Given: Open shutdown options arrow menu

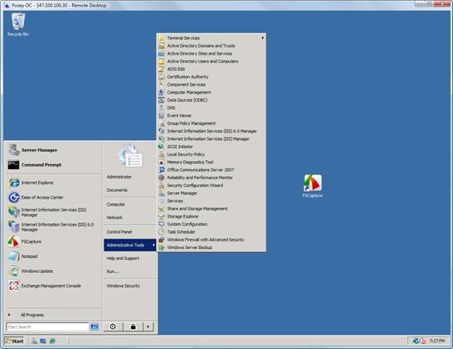Looking at the screenshot, I should [x=148, y=327].
